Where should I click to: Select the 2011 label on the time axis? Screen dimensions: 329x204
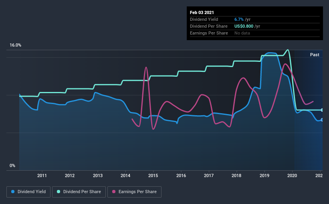click(42, 175)
